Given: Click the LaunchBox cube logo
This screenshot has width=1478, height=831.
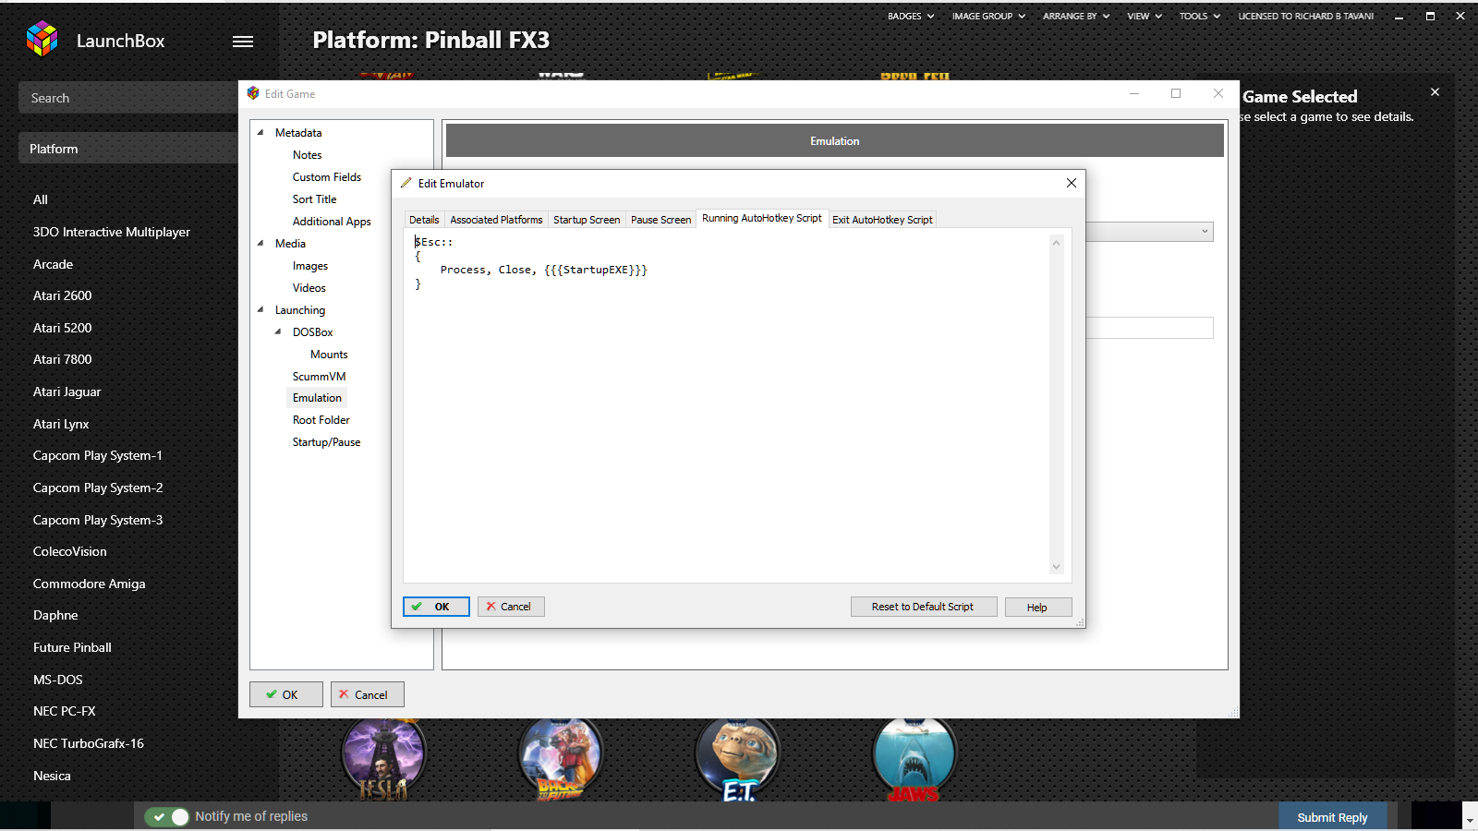Looking at the screenshot, I should (x=42, y=39).
